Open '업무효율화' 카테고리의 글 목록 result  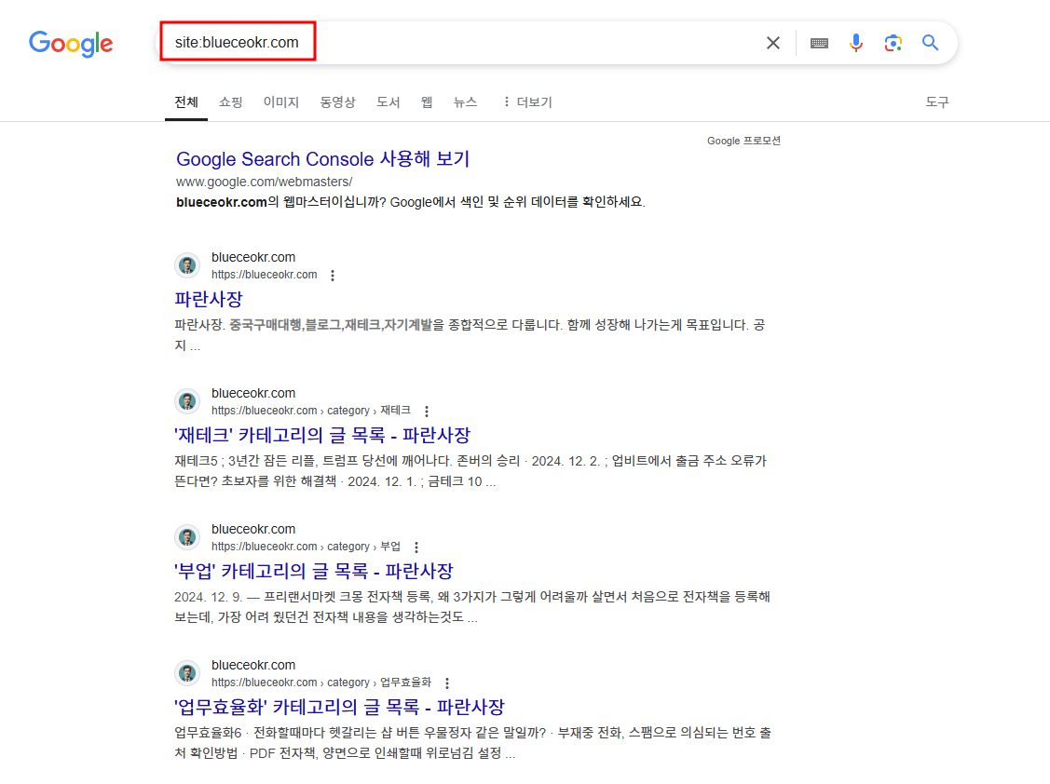coord(339,707)
